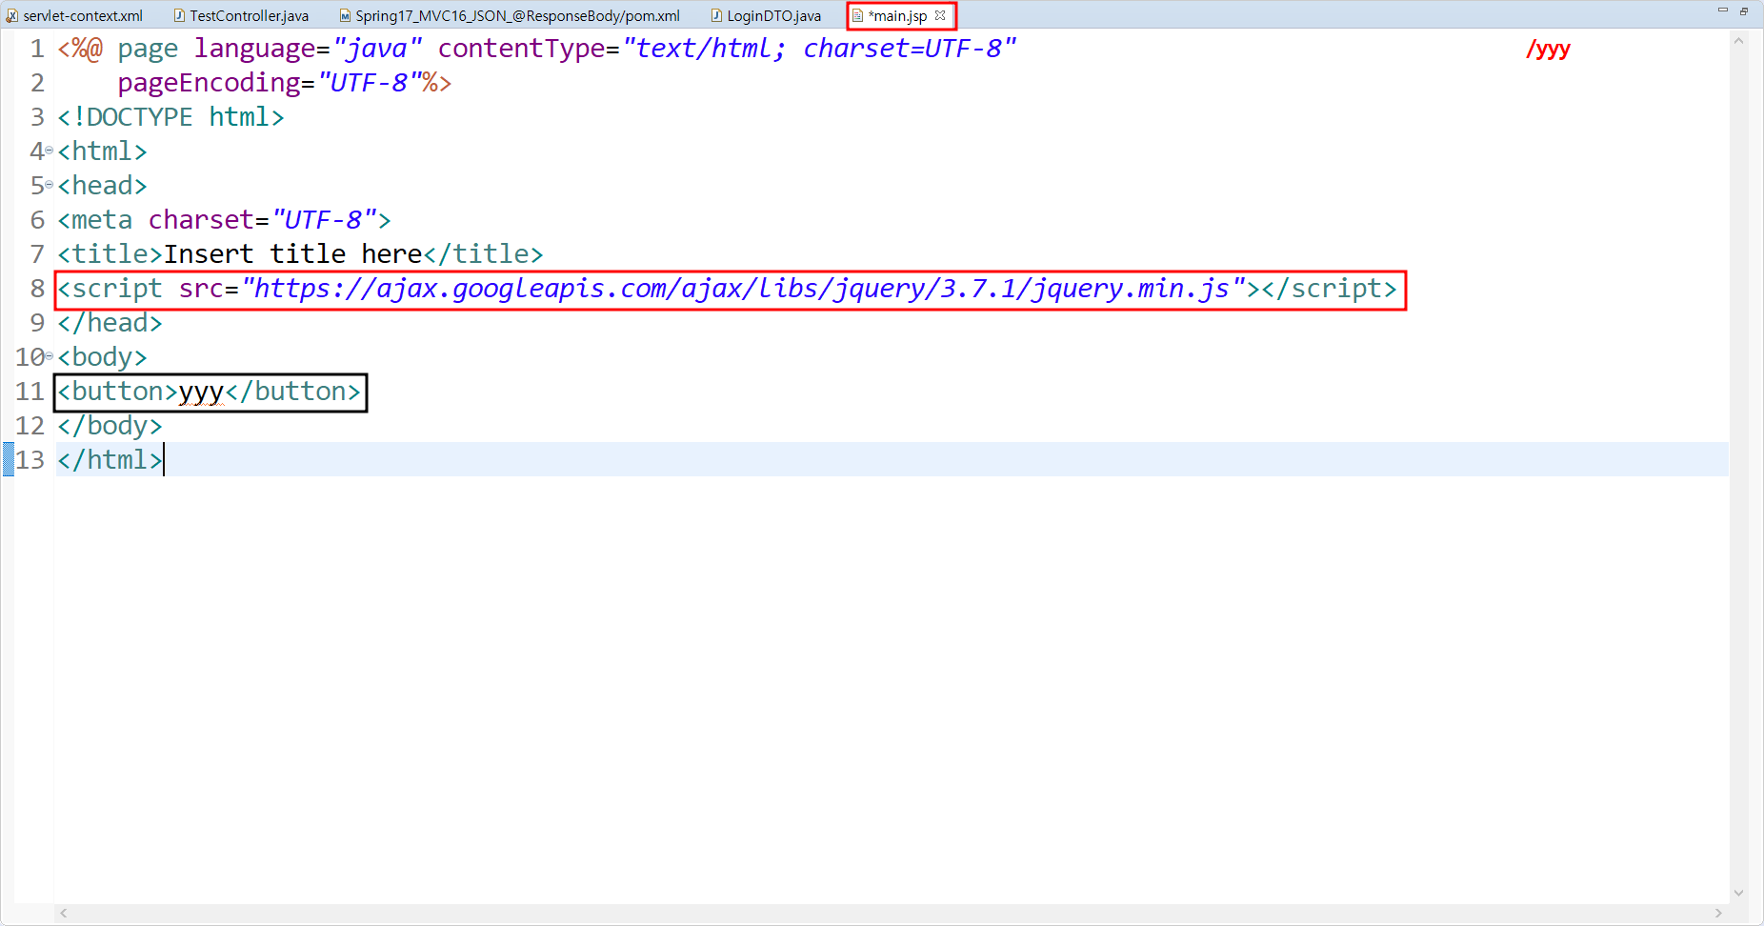The image size is (1764, 926).
Task: Place cursor in the page language directive line
Action: [537, 49]
